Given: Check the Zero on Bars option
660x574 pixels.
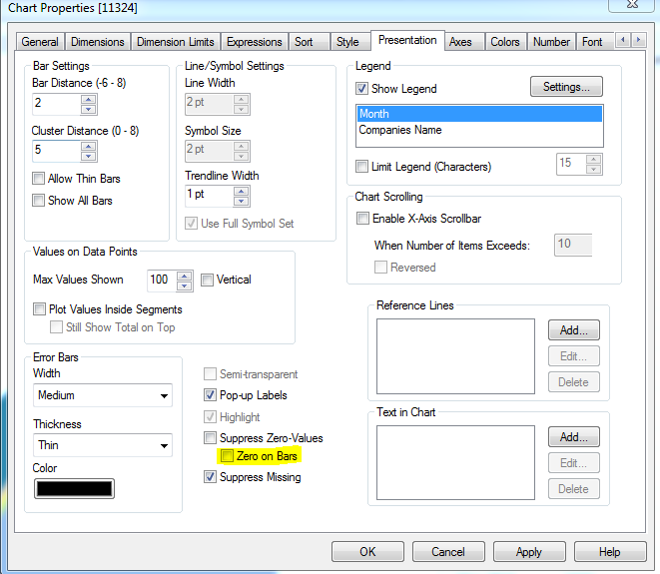Looking at the screenshot, I should point(227,456).
